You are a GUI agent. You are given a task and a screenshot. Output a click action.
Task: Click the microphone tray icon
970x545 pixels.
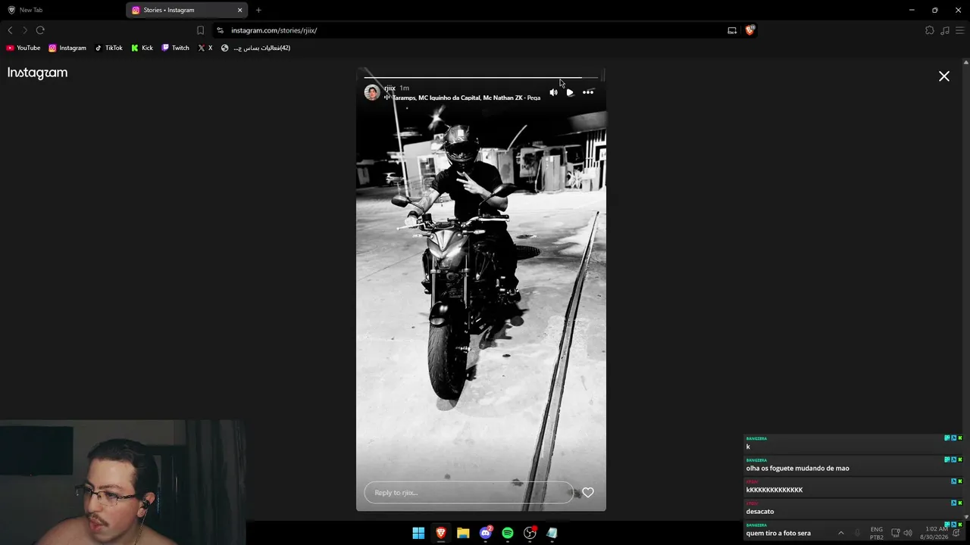[858, 533]
